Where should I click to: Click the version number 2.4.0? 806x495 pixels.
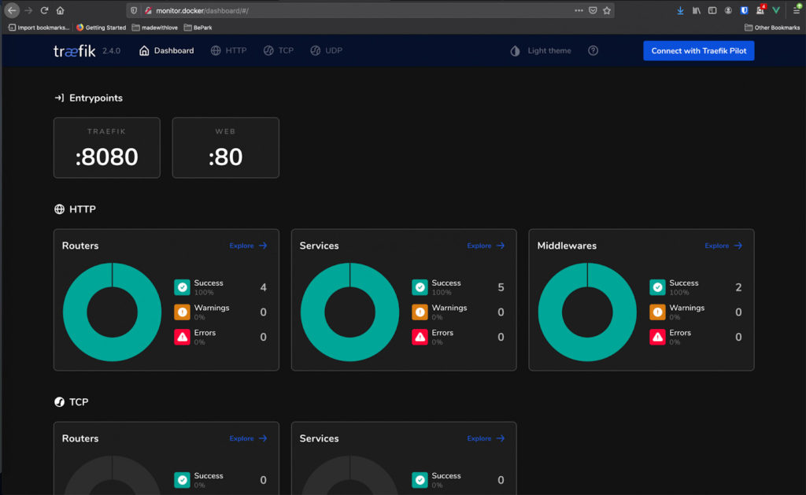pyautogui.click(x=111, y=51)
